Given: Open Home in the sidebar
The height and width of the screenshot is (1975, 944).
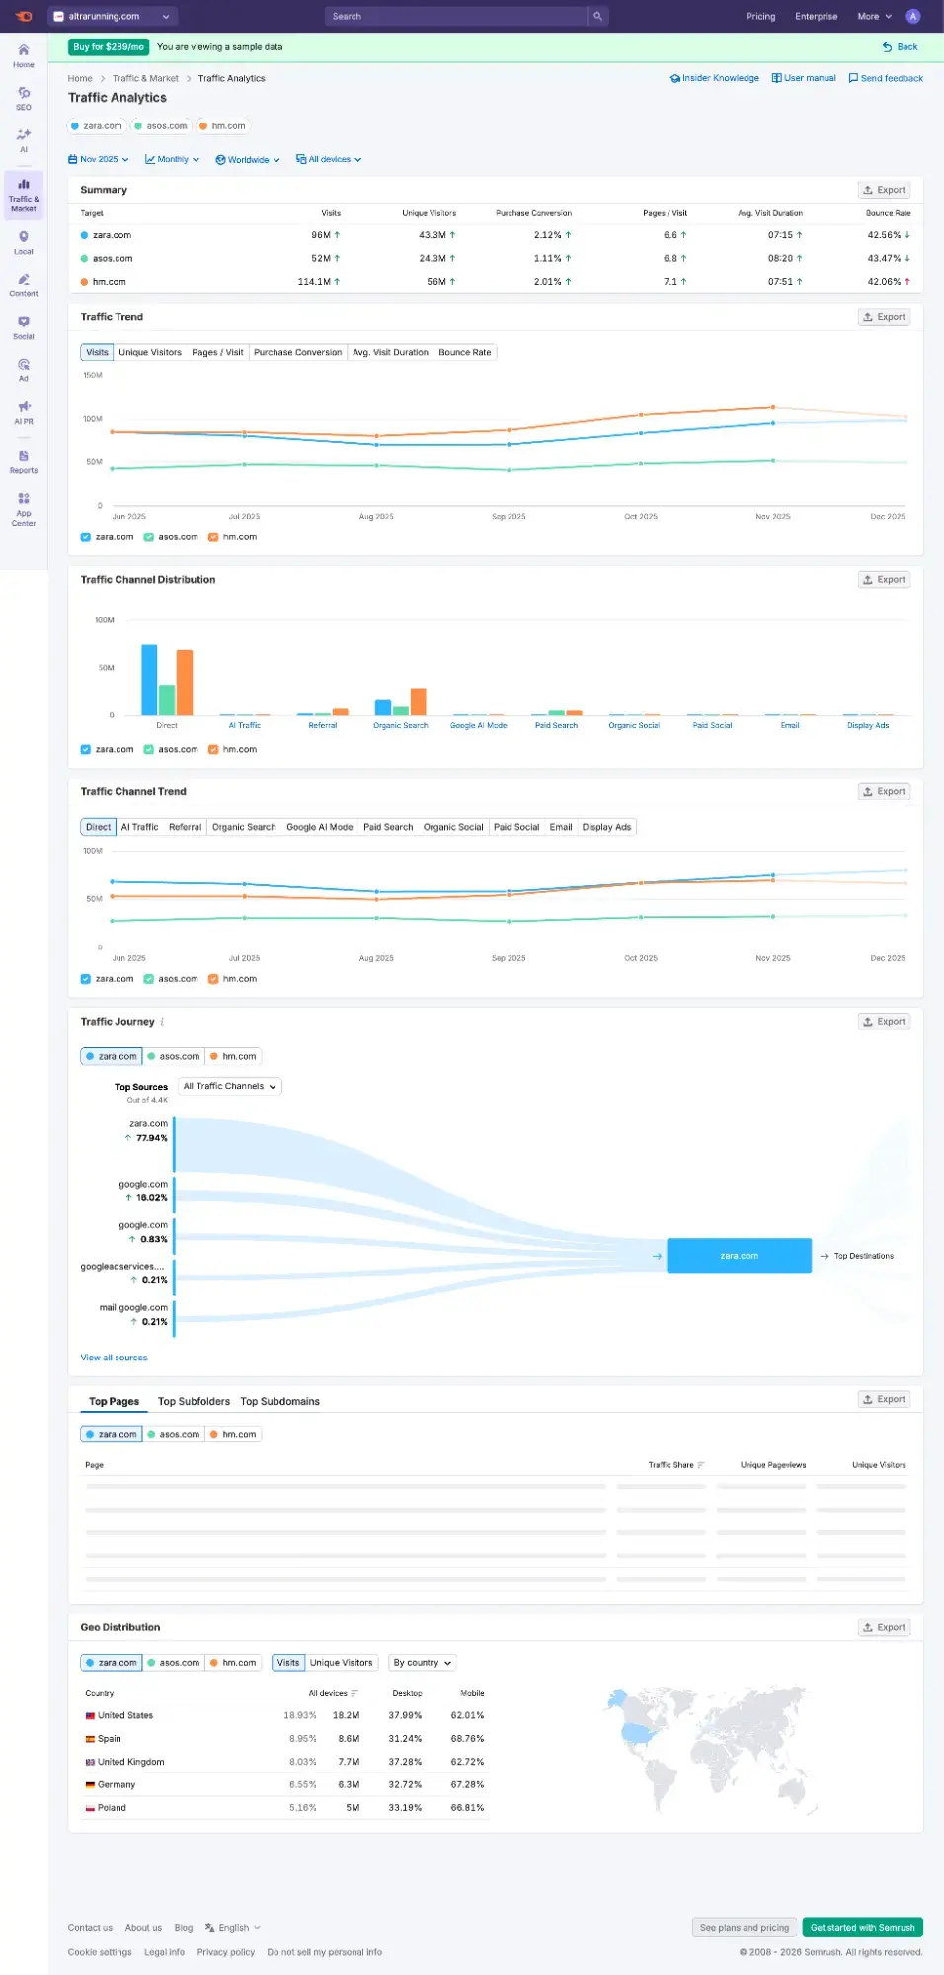Looking at the screenshot, I should (x=24, y=55).
